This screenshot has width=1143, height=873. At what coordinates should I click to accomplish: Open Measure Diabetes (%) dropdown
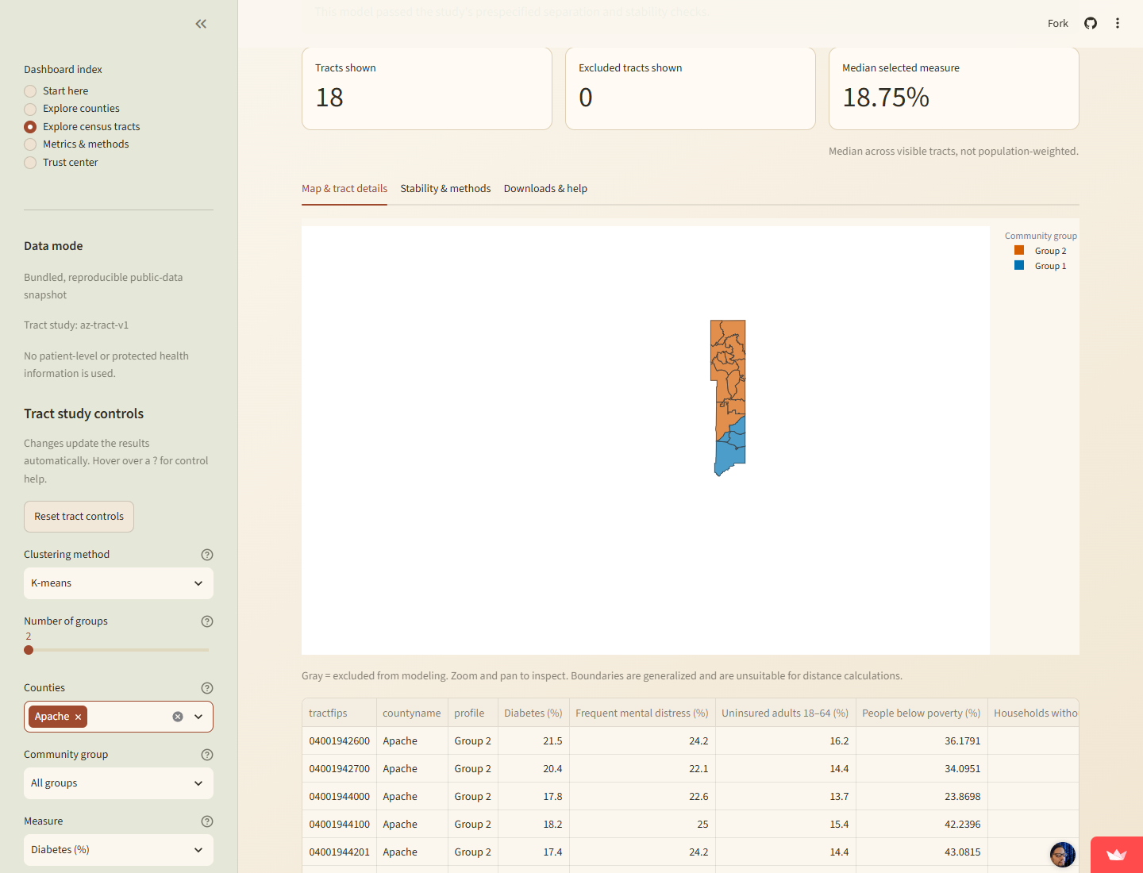[118, 850]
